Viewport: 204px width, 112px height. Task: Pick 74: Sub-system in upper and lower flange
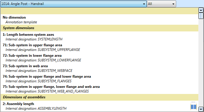pos(99,79)
